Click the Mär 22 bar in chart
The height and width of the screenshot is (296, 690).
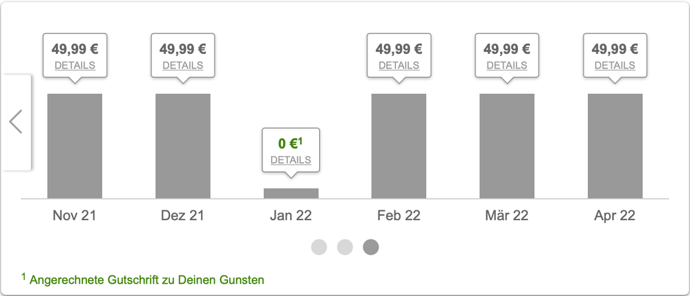pos(507,146)
